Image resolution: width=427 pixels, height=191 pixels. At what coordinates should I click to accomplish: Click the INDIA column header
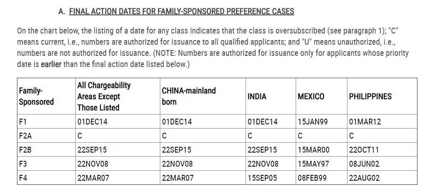[x=257, y=96]
